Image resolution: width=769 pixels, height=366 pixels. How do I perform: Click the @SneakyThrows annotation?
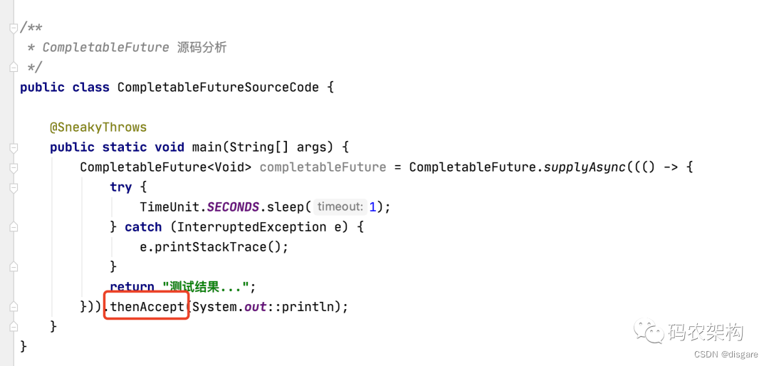click(98, 127)
